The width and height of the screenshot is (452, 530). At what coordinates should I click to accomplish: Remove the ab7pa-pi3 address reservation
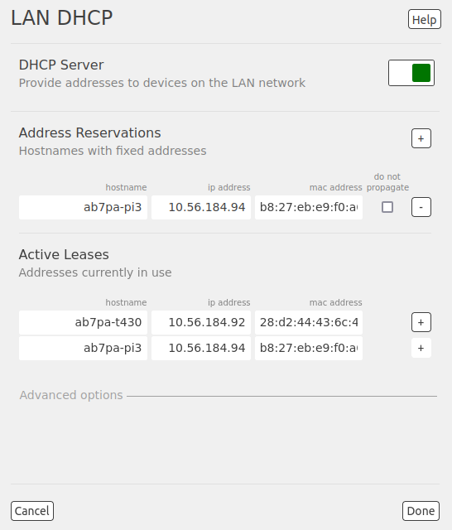(421, 207)
